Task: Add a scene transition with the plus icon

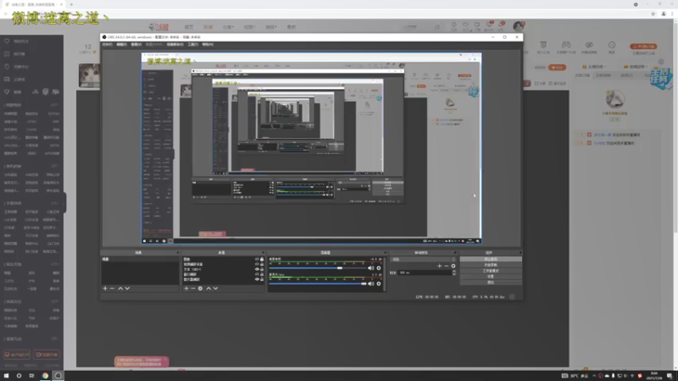Action: click(x=439, y=266)
